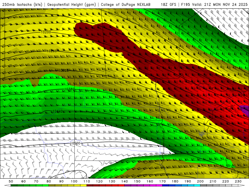Click the 220 value on the color scale
Viewport: 249px width, 187px height.
click(225, 181)
